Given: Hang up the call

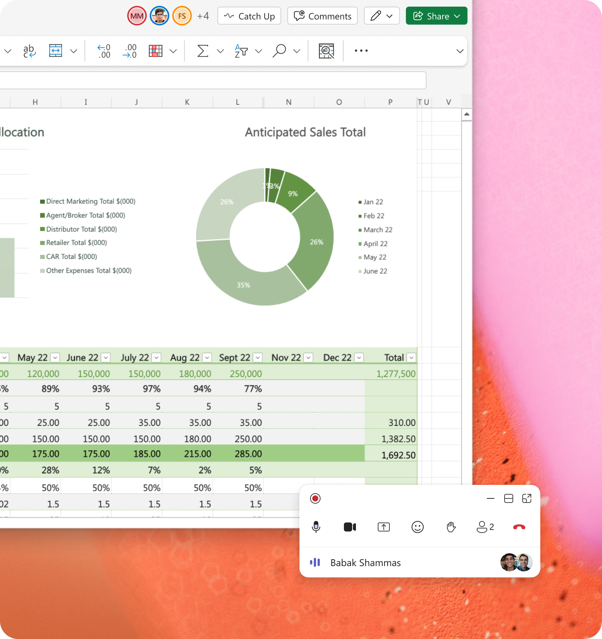Looking at the screenshot, I should (519, 527).
